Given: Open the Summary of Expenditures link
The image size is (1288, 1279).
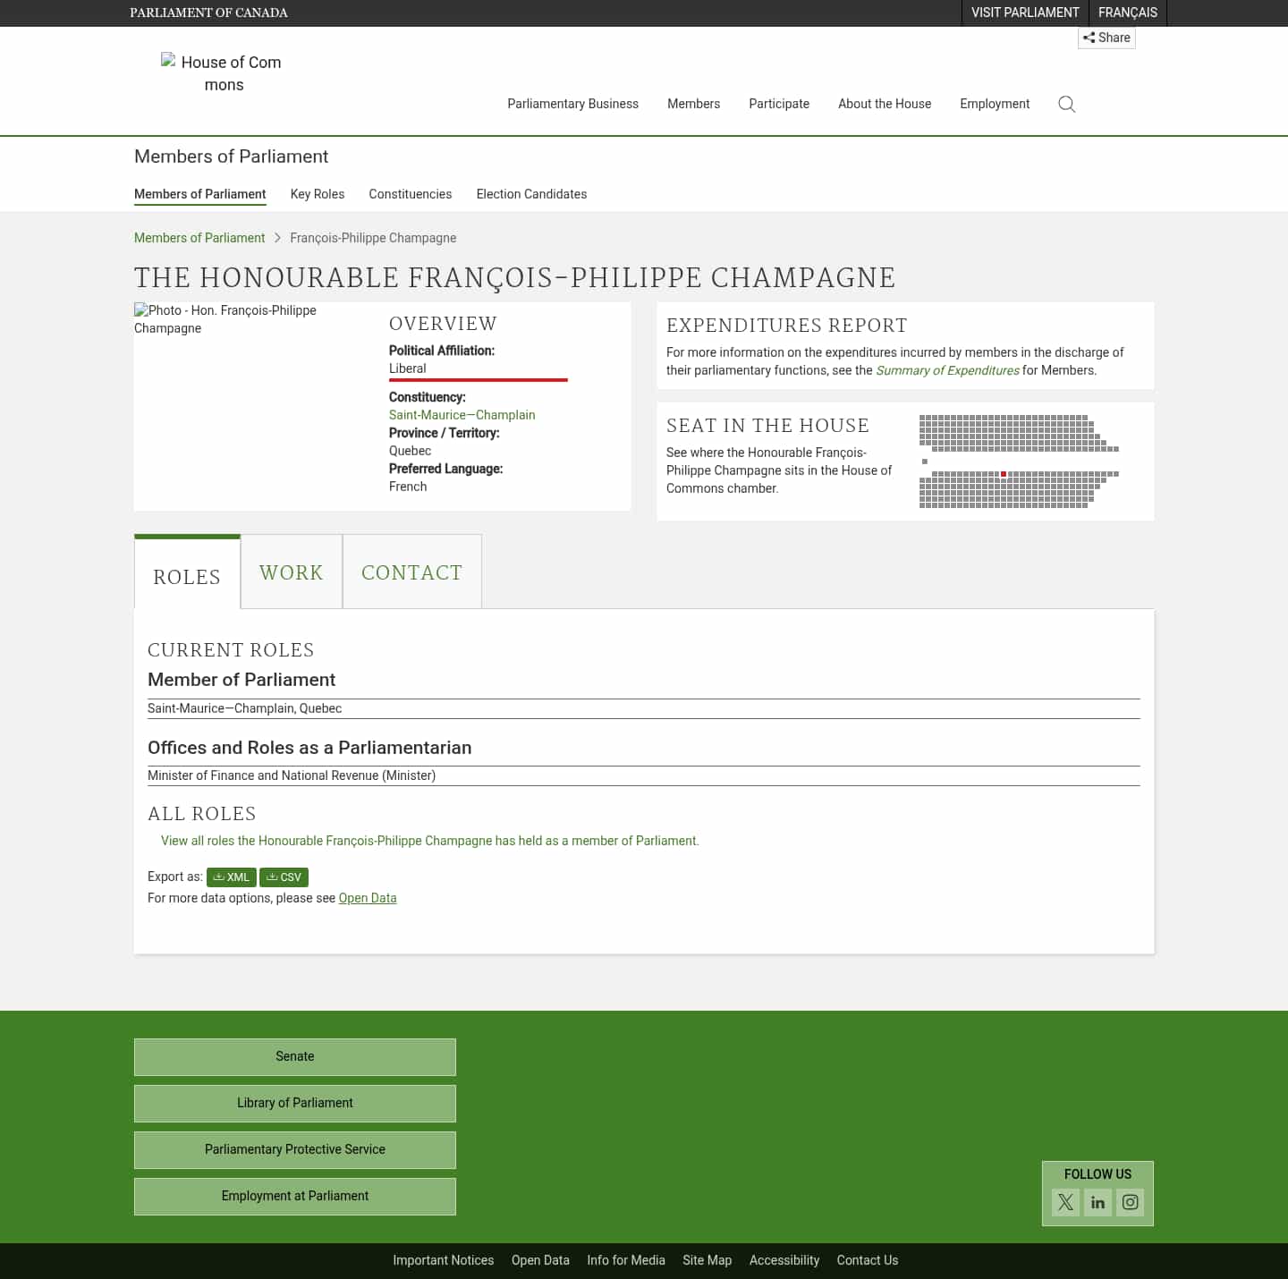Looking at the screenshot, I should click(947, 370).
